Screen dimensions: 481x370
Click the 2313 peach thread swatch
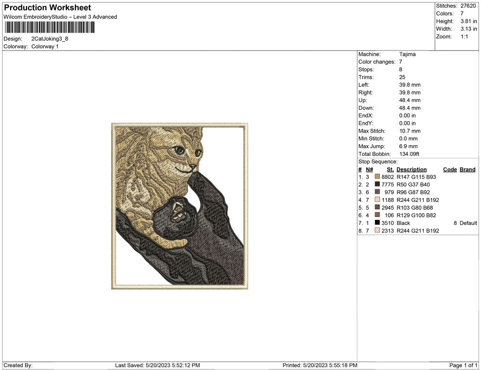pos(378,230)
